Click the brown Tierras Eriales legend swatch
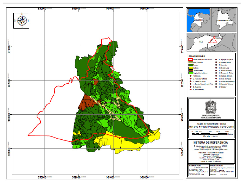The height and width of the screenshot is (182, 241). pos(191,71)
